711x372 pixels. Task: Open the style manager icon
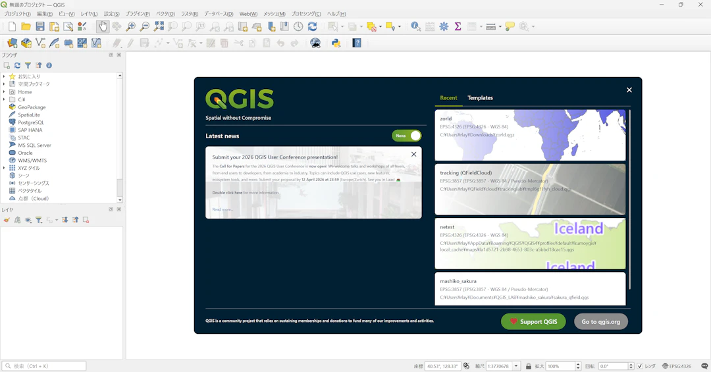[x=82, y=27]
